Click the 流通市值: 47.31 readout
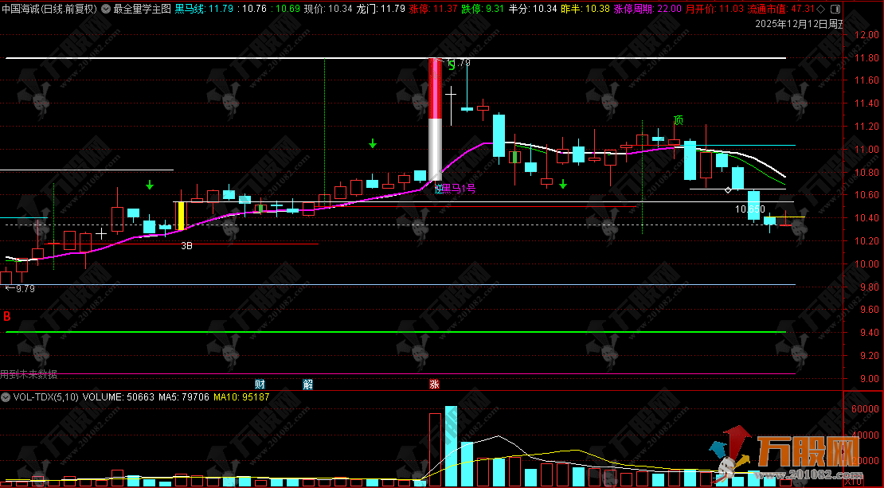Screen dimensions: 884x488 (780, 9)
